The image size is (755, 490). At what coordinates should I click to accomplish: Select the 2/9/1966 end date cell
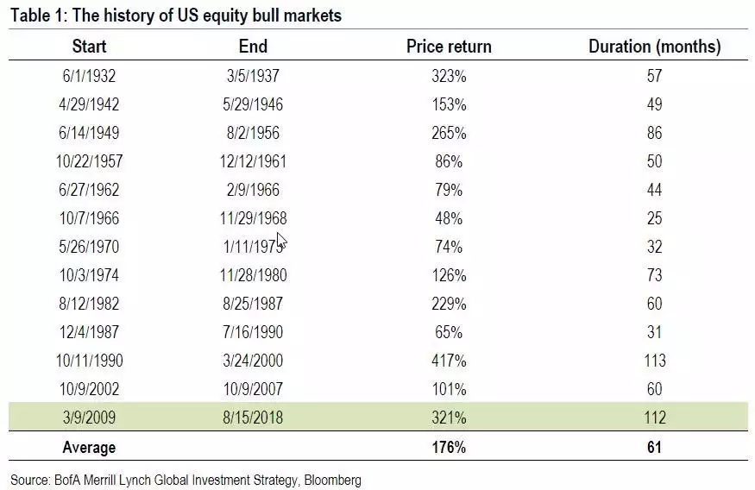253,189
